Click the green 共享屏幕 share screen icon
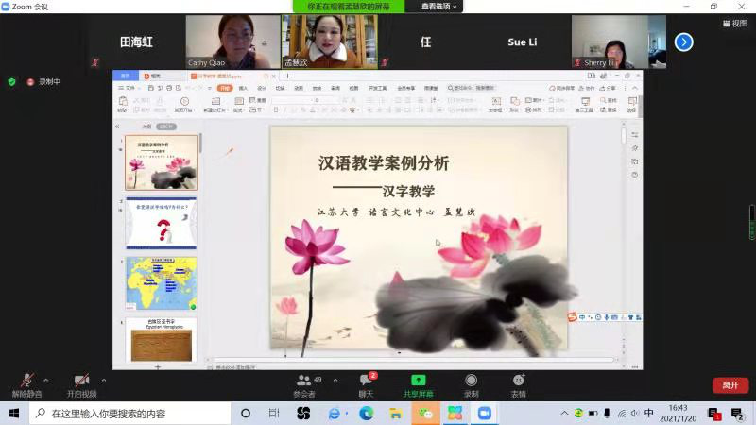This screenshot has width=756, height=425. click(x=419, y=382)
